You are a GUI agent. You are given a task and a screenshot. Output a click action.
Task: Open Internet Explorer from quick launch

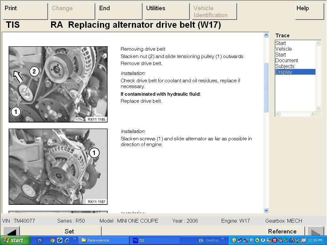pyautogui.click(x=67, y=240)
